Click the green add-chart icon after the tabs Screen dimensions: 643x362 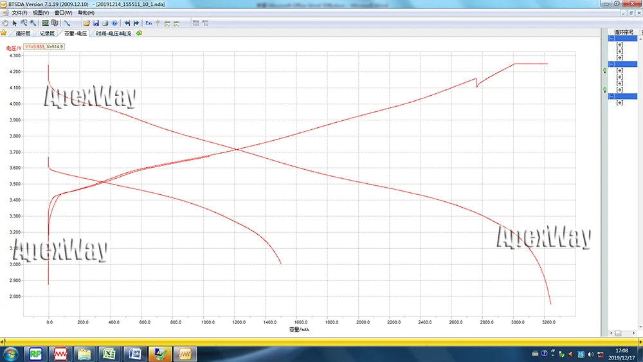click(140, 33)
